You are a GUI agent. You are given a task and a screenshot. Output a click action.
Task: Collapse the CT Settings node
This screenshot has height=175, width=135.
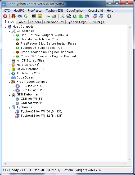10,31
